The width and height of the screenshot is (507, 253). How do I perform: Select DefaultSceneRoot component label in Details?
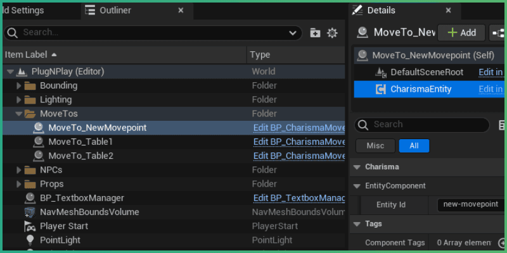(427, 72)
